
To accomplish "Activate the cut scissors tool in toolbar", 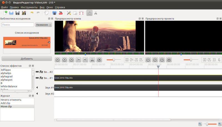I will 96,13.
